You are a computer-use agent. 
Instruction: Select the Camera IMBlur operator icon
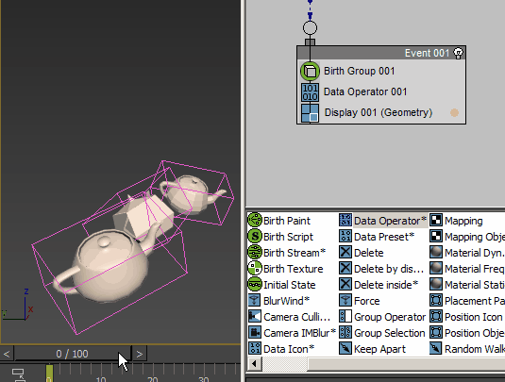pos(255,332)
